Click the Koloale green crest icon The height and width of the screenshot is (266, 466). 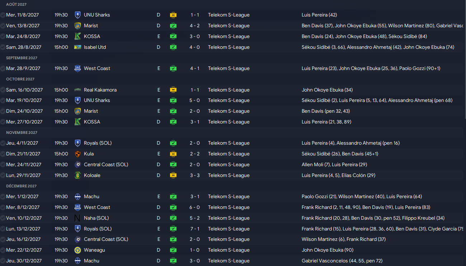pos(77,175)
